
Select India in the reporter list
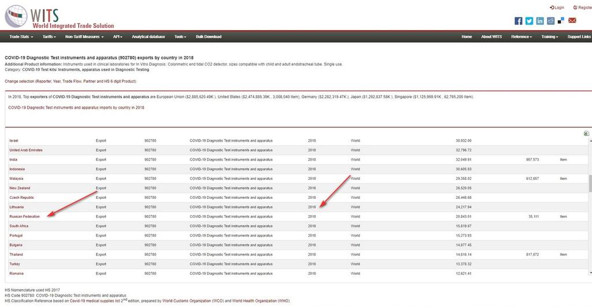click(x=13, y=160)
